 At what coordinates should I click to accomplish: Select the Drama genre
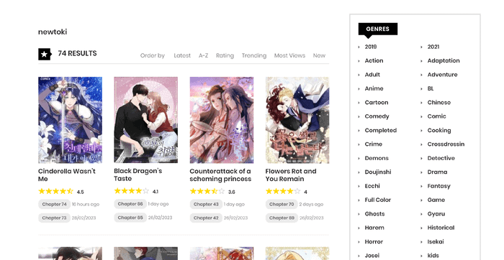coord(437,172)
